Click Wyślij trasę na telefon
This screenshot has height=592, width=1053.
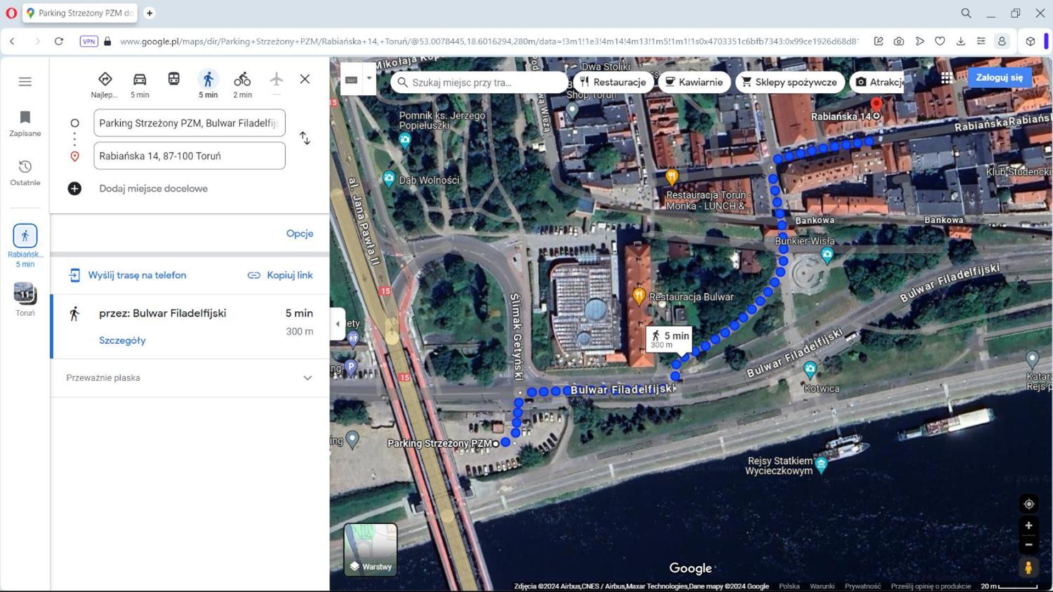127,275
